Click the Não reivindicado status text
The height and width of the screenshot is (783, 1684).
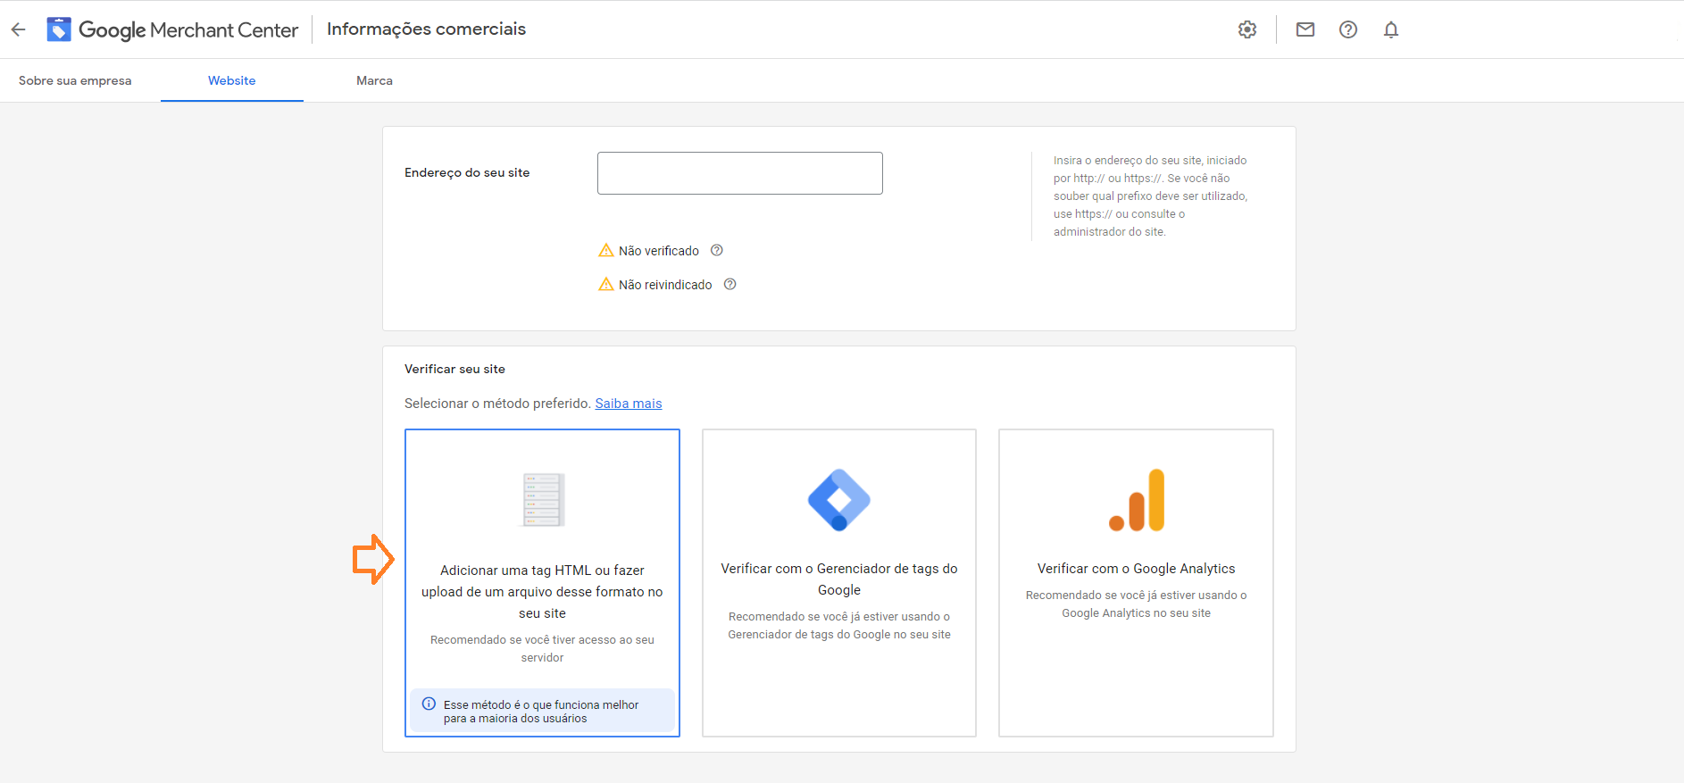665,285
